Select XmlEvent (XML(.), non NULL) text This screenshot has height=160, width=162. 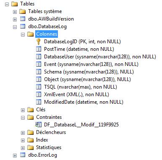pos(76,94)
